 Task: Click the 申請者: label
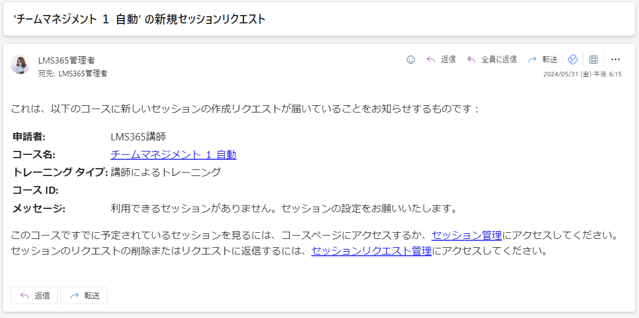(x=28, y=136)
